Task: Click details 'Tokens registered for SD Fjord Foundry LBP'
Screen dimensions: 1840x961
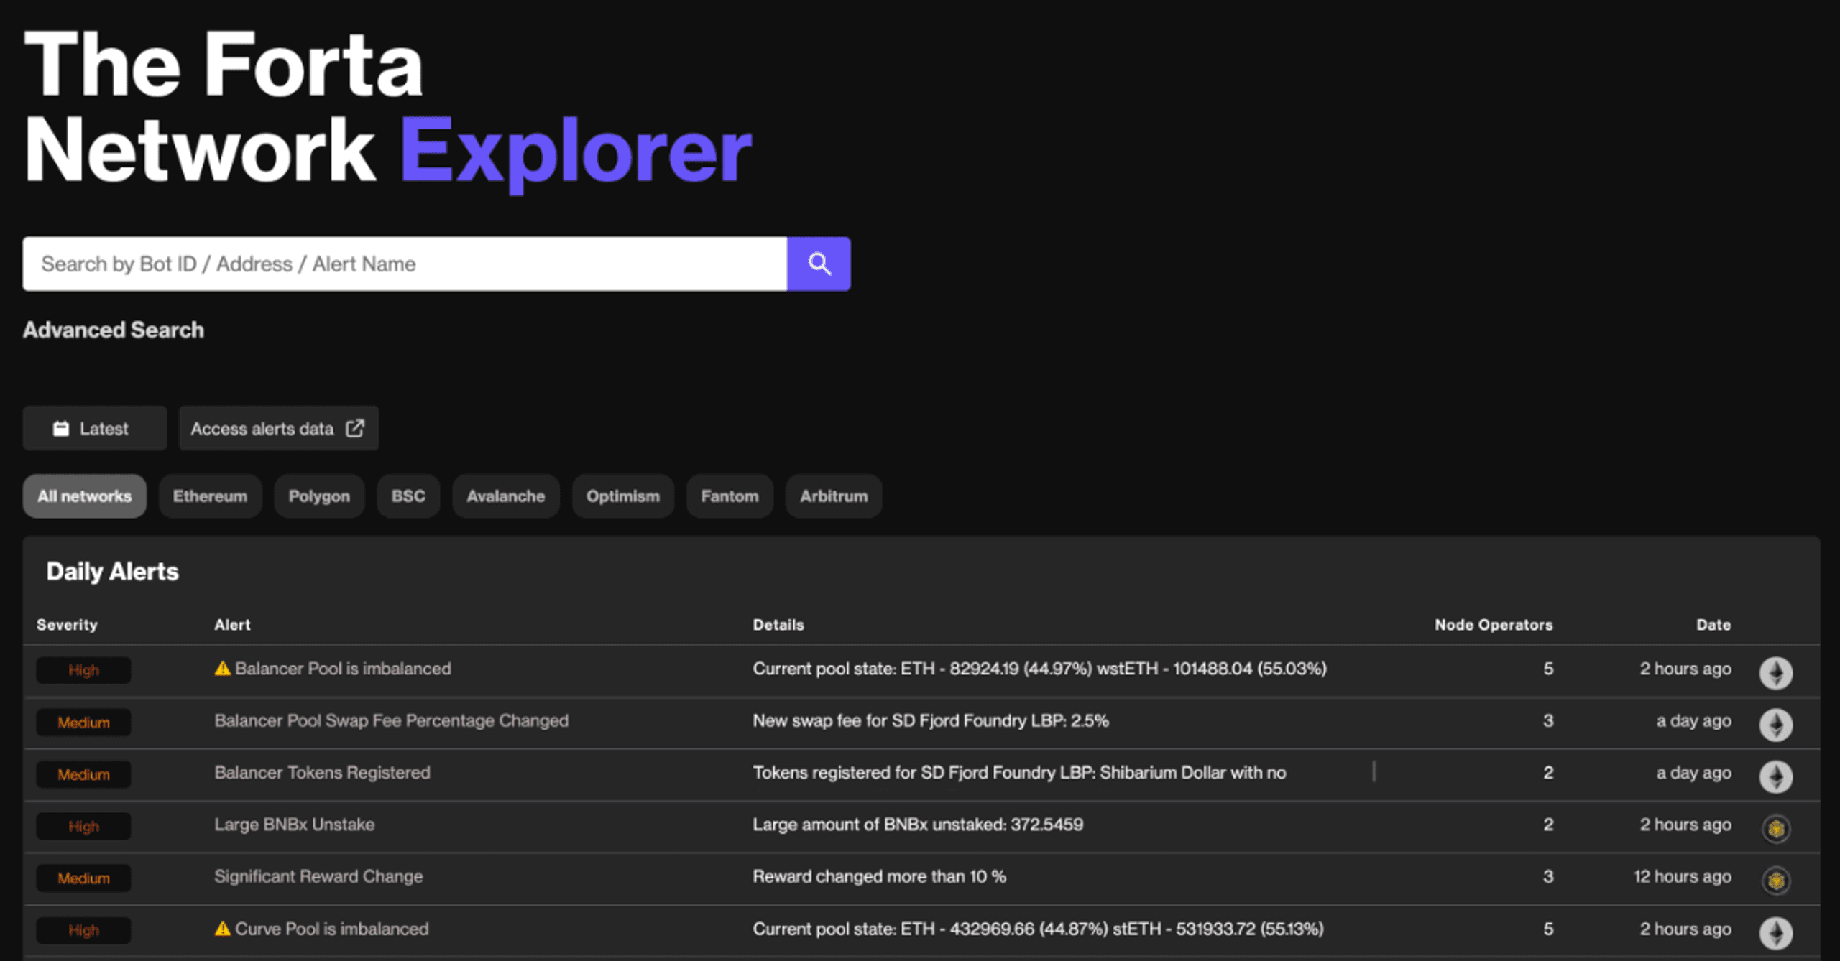Action: click(1019, 772)
